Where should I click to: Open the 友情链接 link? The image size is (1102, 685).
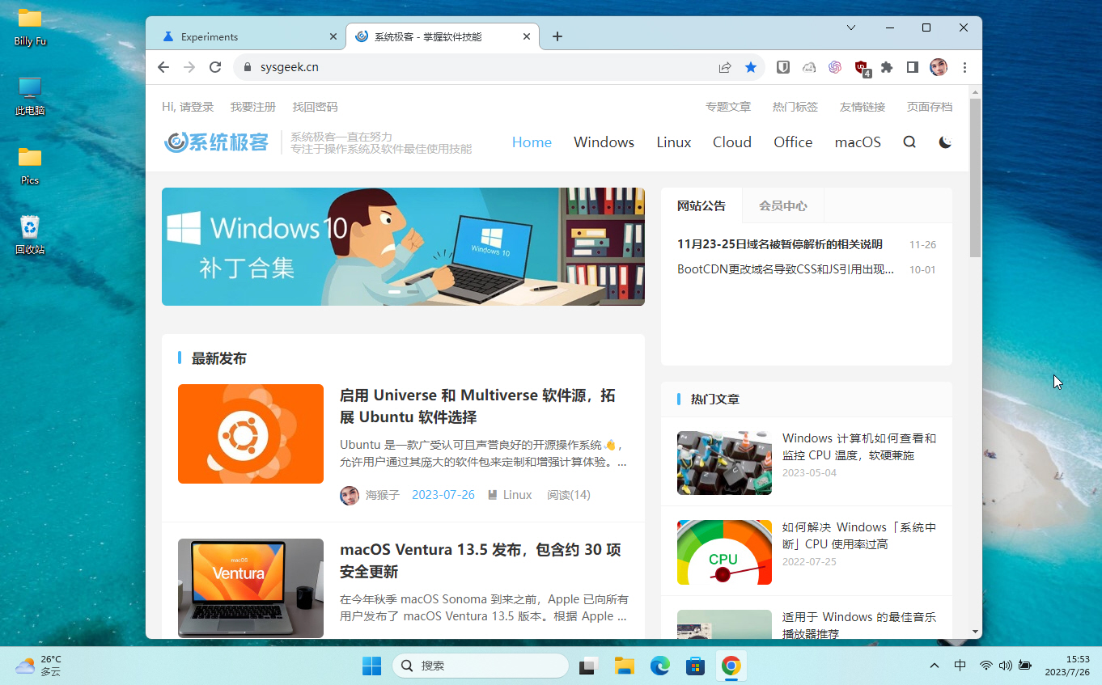863,107
